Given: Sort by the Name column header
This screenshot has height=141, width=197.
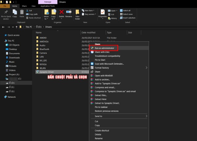Looking at the screenshot, I should point(39,33).
